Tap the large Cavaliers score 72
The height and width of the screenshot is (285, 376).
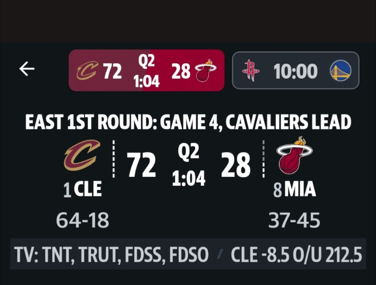[141, 165]
